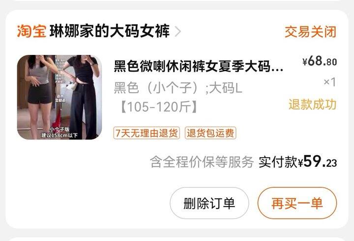
Task: Tap the 实付款 ¥59.23 amount
Action: tap(298, 161)
